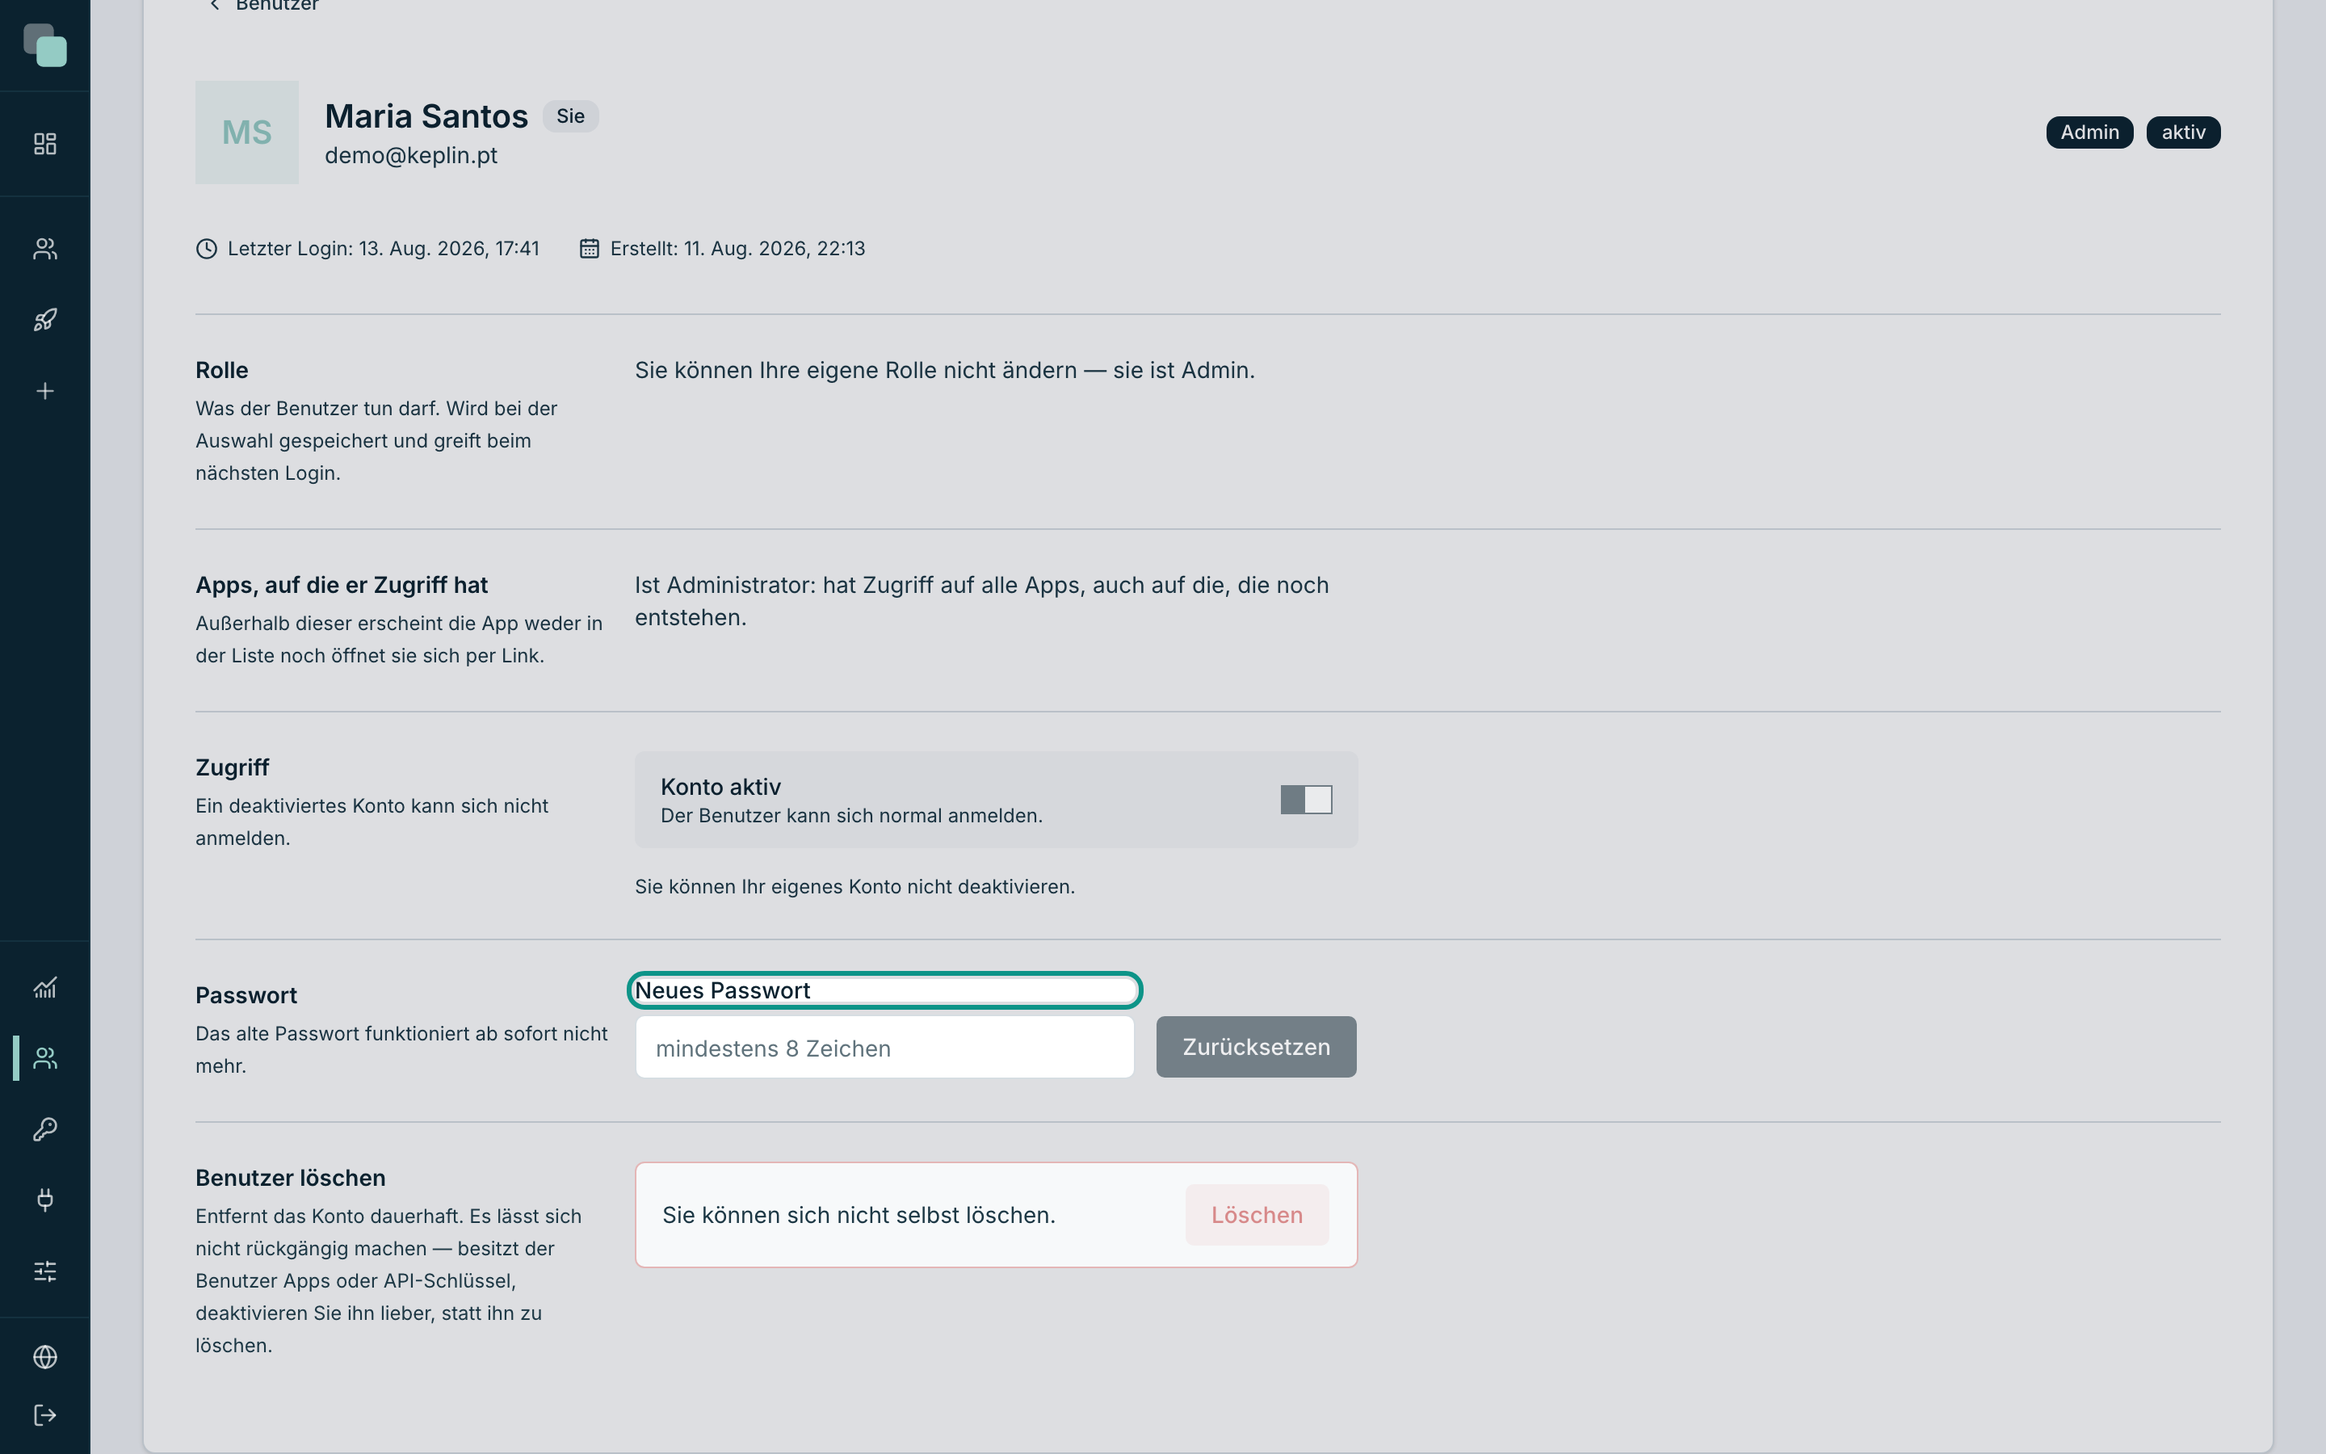Click the Admin role badge
The image size is (2326, 1454).
[2089, 132]
